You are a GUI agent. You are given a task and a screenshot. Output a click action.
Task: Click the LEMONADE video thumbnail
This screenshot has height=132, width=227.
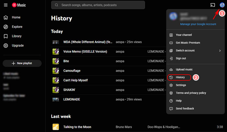pyautogui.click(x=55, y=100)
